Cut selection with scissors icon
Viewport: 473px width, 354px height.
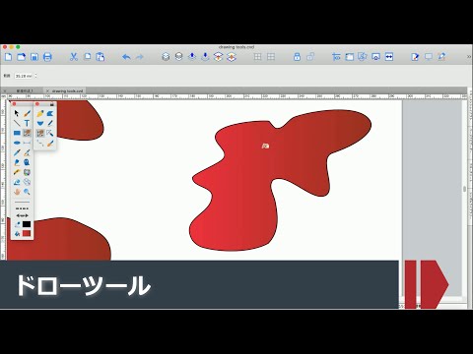[x=74, y=57]
